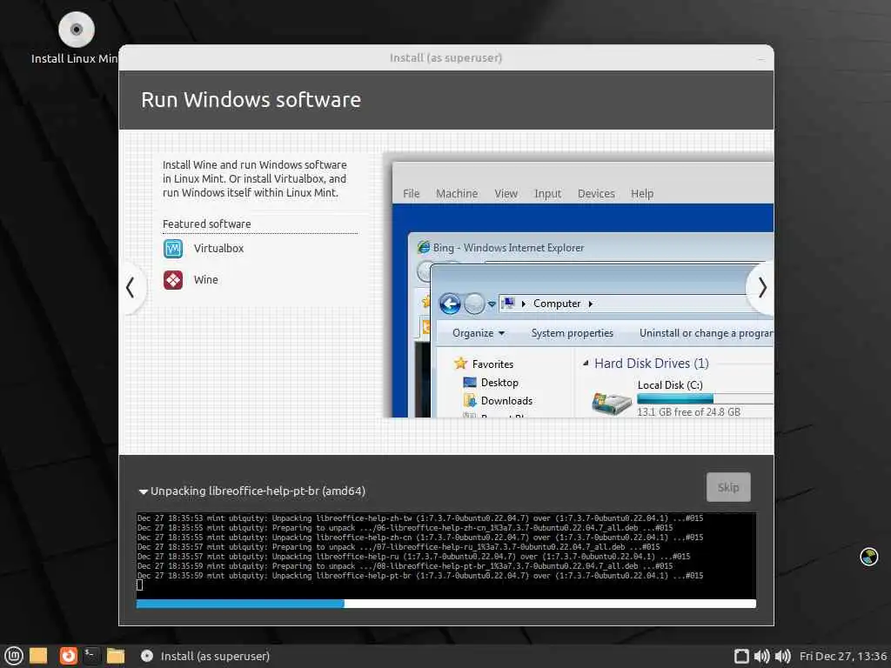Click the arrow after Computer in address bar

(591, 304)
